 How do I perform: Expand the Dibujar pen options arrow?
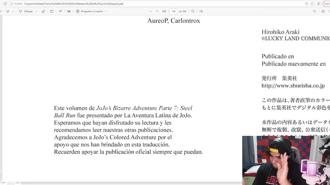pos(36,11)
